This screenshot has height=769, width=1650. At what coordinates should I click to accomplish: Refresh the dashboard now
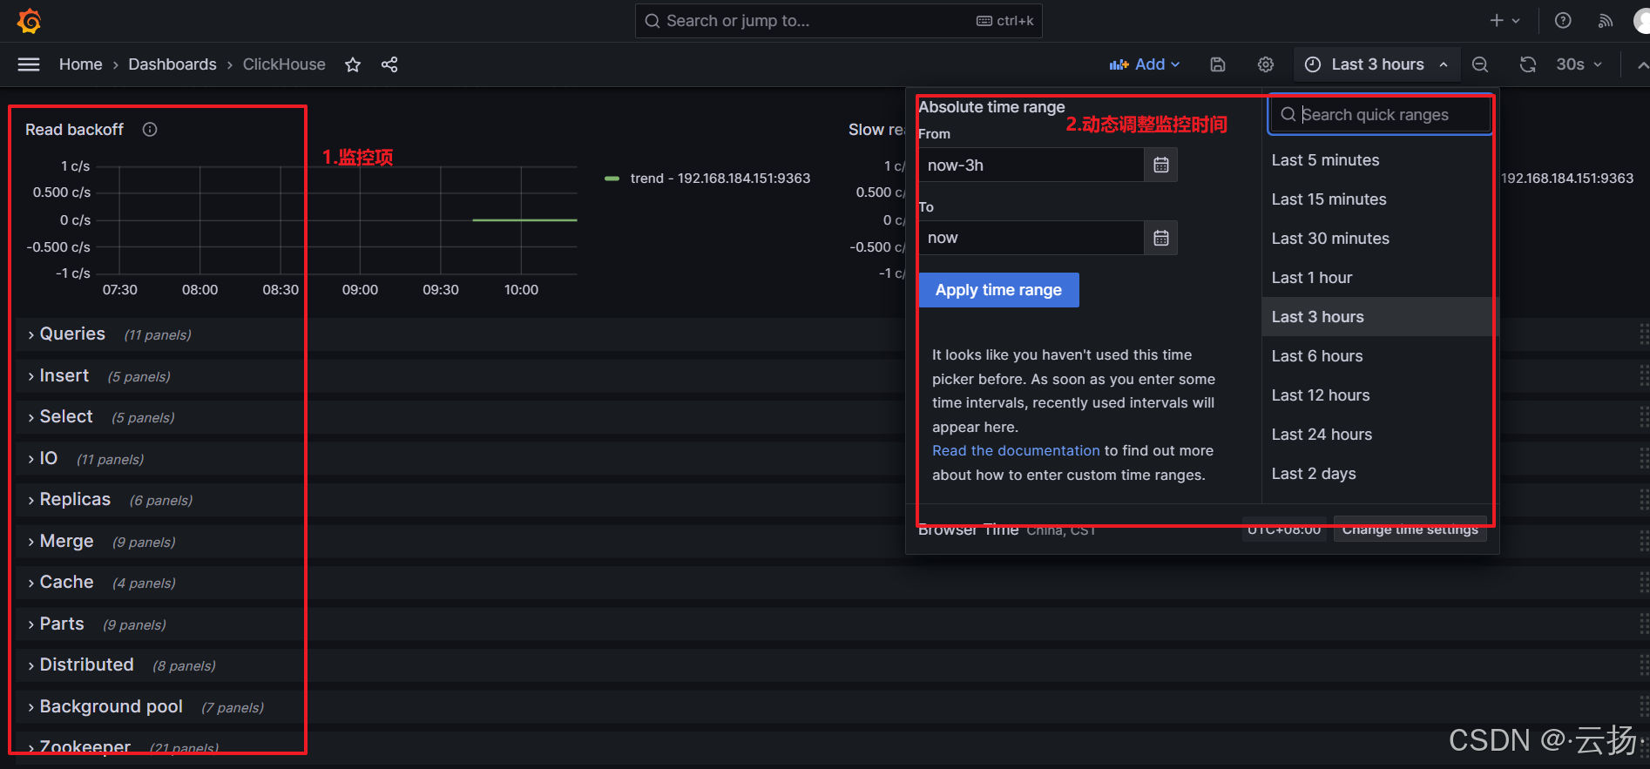[1528, 64]
